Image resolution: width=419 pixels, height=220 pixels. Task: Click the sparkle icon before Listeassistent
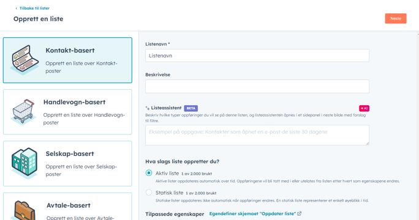(148, 108)
